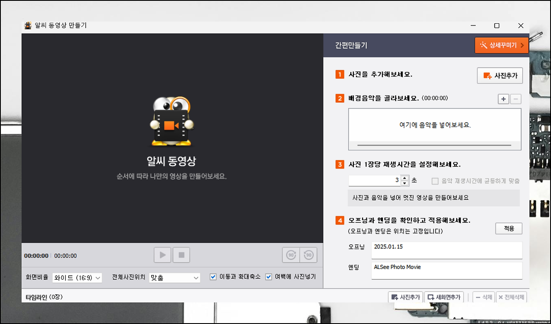551x324 pixels.
Task: Toggle the 이동과 확대축소 checkbox
Action: tap(213, 277)
